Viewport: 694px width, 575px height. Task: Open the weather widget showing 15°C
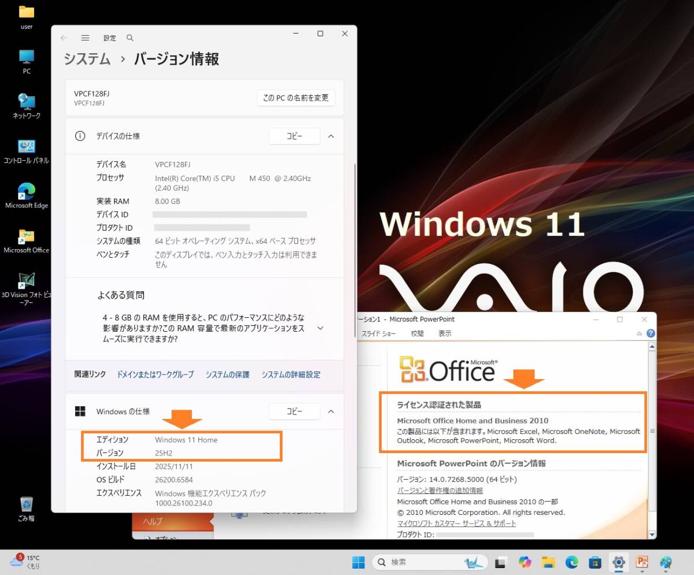(25, 562)
